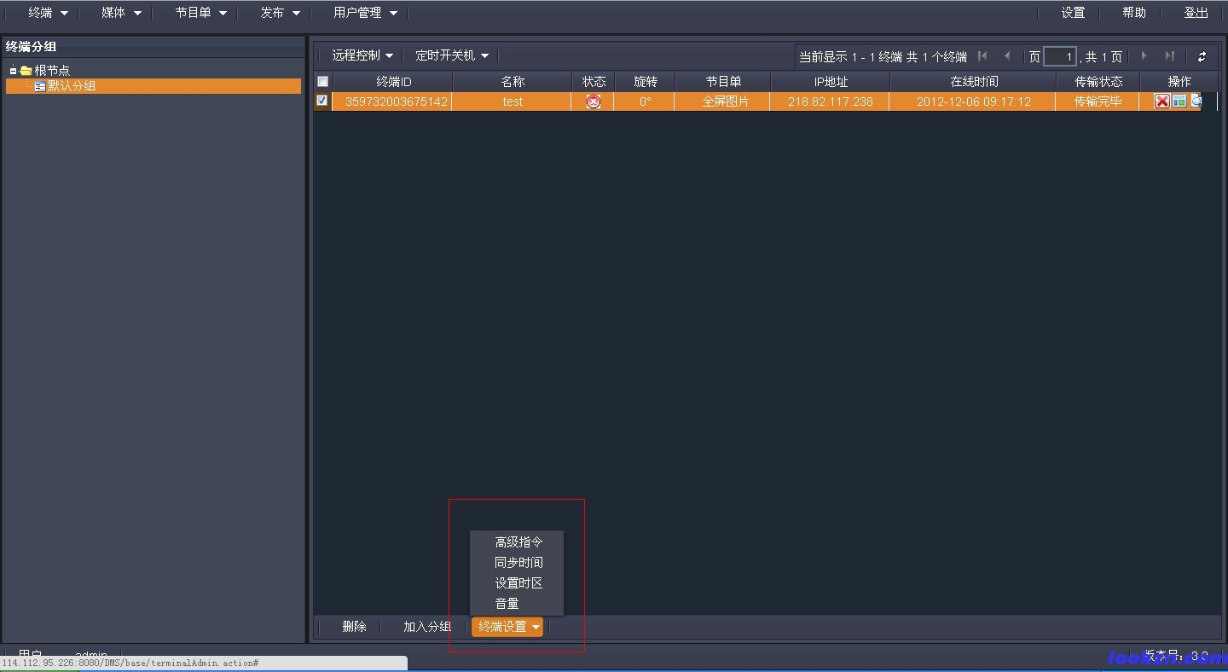Open the 定时开关机 dropdown

[452, 55]
